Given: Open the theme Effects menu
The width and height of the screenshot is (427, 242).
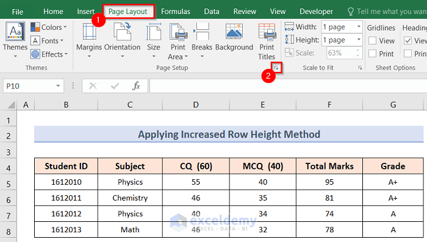Looking at the screenshot, I should (x=49, y=54).
